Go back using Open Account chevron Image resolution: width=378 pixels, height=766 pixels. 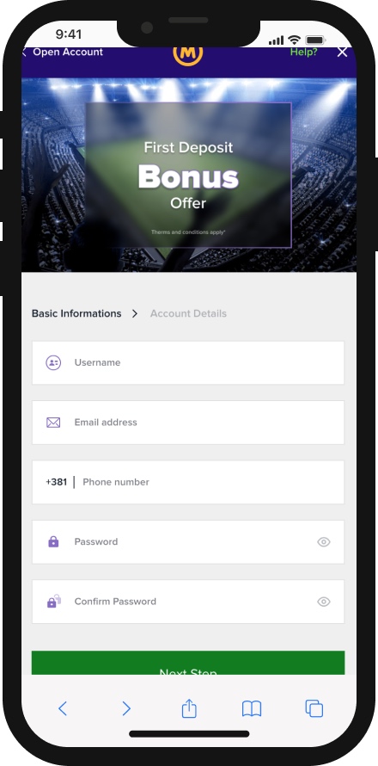24,53
